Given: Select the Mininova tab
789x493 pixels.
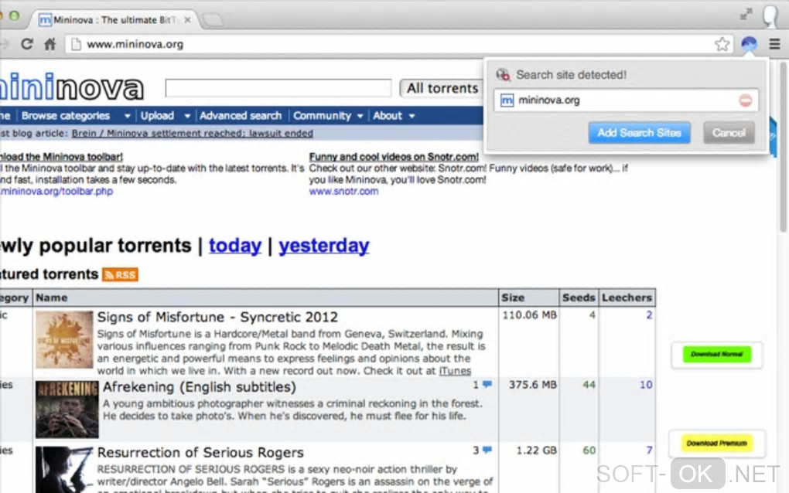Looking at the screenshot, I should (114, 20).
